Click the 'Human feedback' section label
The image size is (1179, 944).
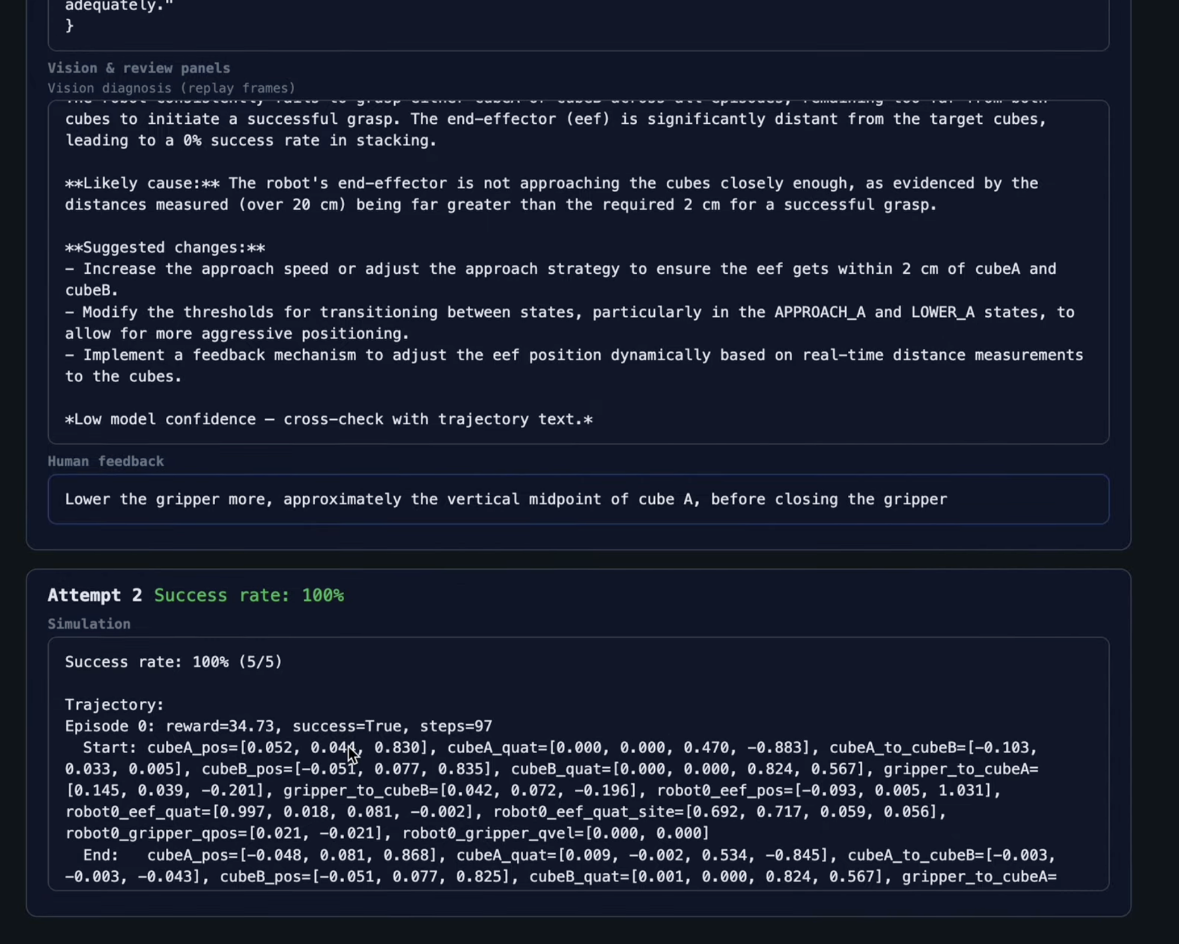click(106, 461)
